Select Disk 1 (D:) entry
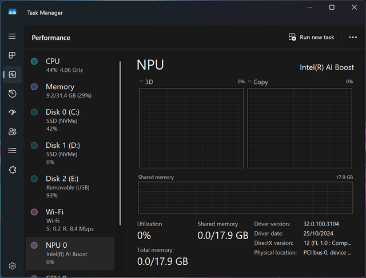Viewport: 366px width, 278px height. 70,154
